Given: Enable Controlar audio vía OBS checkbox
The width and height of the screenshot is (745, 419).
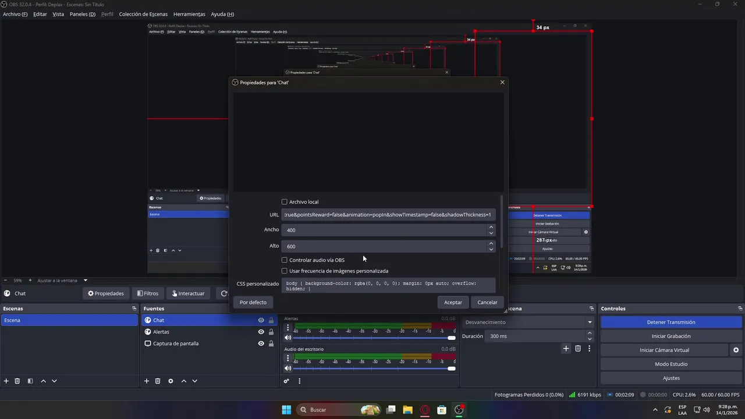Looking at the screenshot, I should [285, 260].
